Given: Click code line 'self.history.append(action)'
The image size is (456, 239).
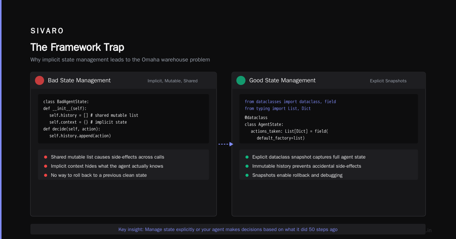Looking at the screenshot, I should pos(80,136).
